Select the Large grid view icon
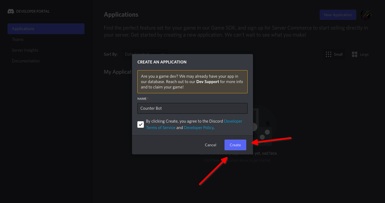Screen dimensions: 385x203 (x=354, y=54)
